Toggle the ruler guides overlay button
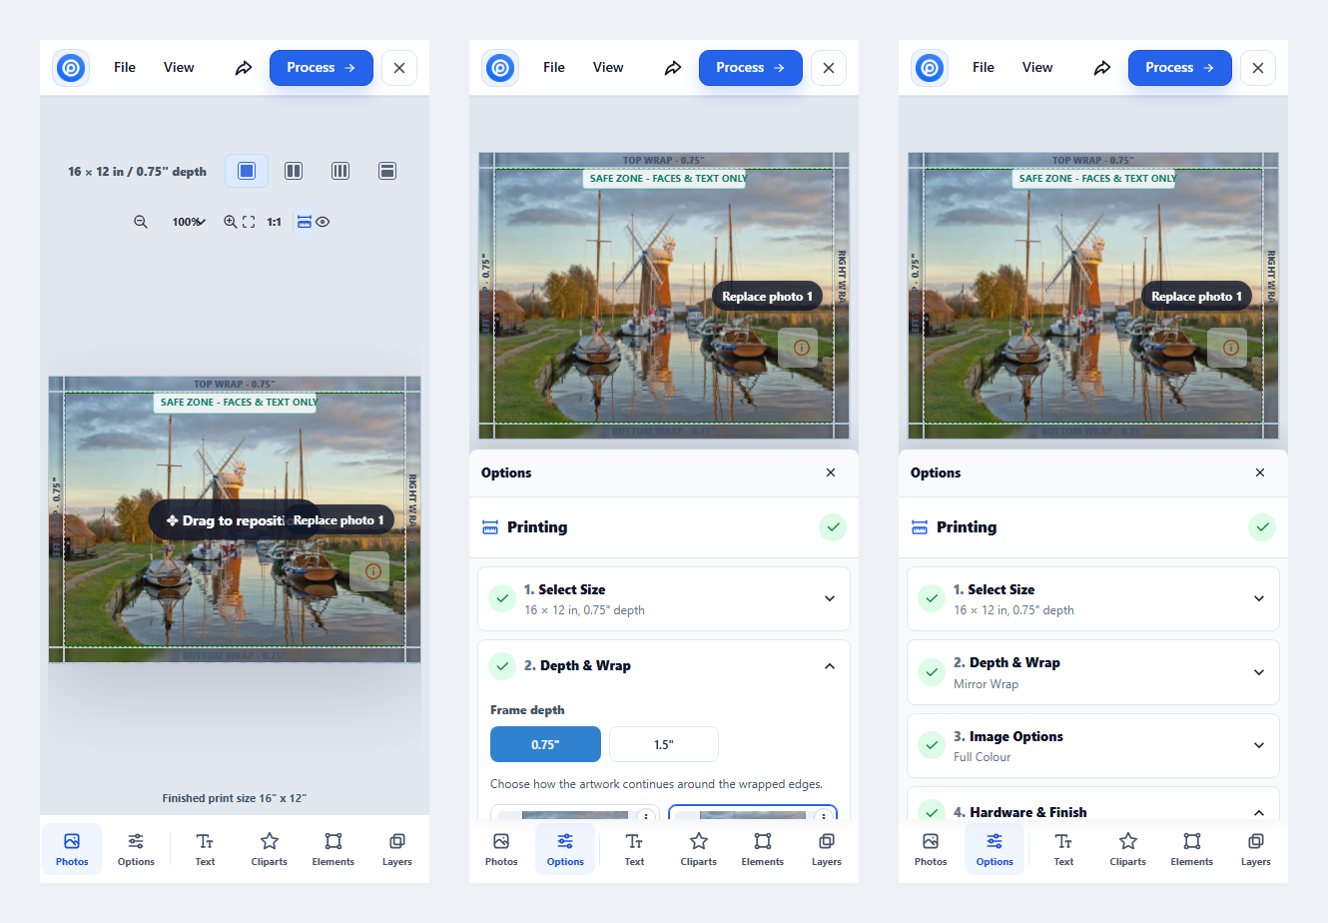The width and height of the screenshot is (1328, 923). tap(305, 222)
